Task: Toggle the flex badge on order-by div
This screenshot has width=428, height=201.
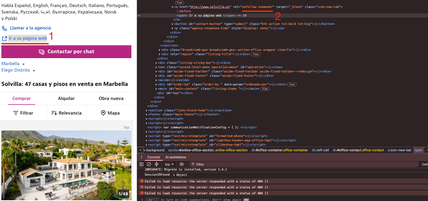Action: click(292, 85)
